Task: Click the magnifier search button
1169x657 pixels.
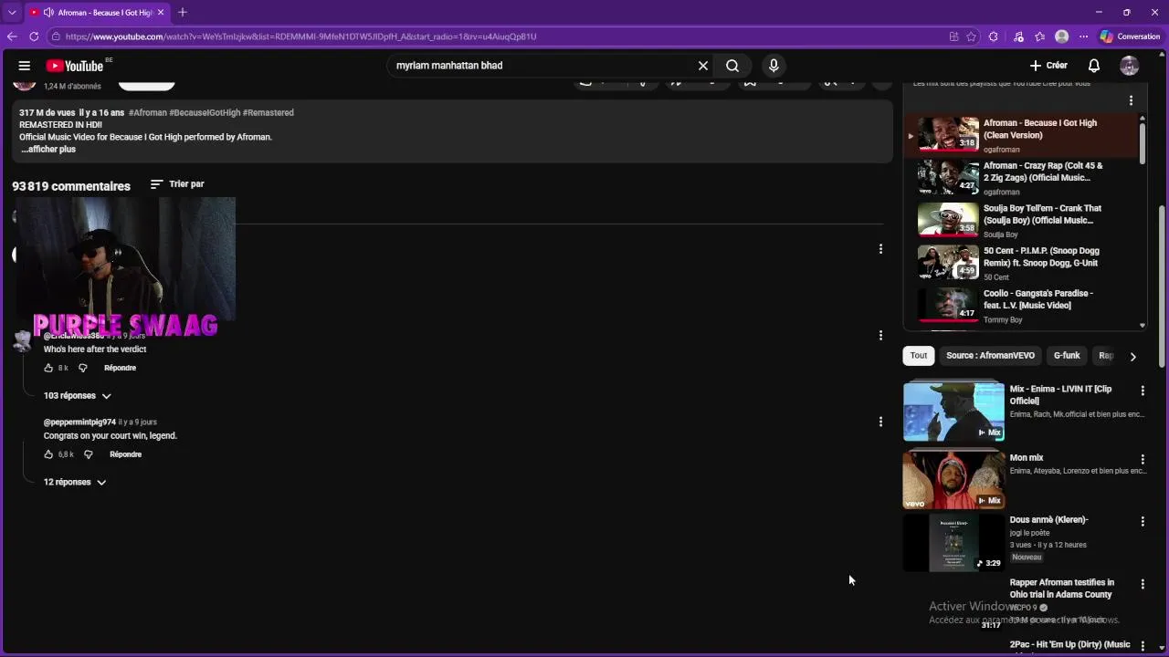Action: 732,66
